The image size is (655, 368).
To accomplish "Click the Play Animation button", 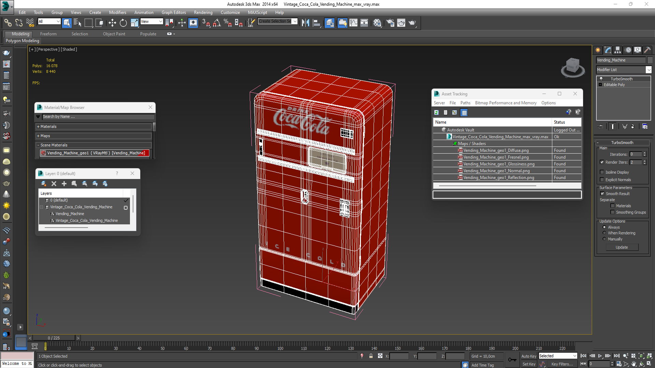I will (600, 356).
